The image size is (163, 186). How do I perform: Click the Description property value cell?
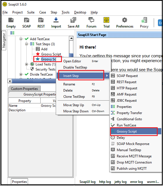pyautogui.click(x=48, y=110)
